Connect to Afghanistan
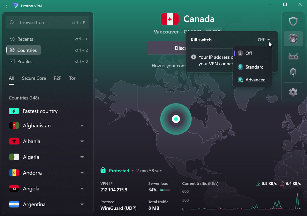307x216 pixels. coord(37,125)
